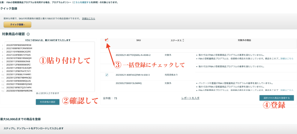This screenshot has height=134, width=297.
Task: Click the ステータス column header label
Action: click(x=176, y=40)
